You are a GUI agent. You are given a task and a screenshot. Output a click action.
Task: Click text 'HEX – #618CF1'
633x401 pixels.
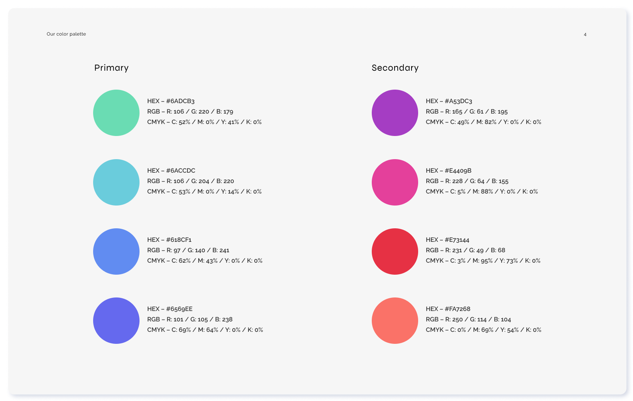(169, 240)
